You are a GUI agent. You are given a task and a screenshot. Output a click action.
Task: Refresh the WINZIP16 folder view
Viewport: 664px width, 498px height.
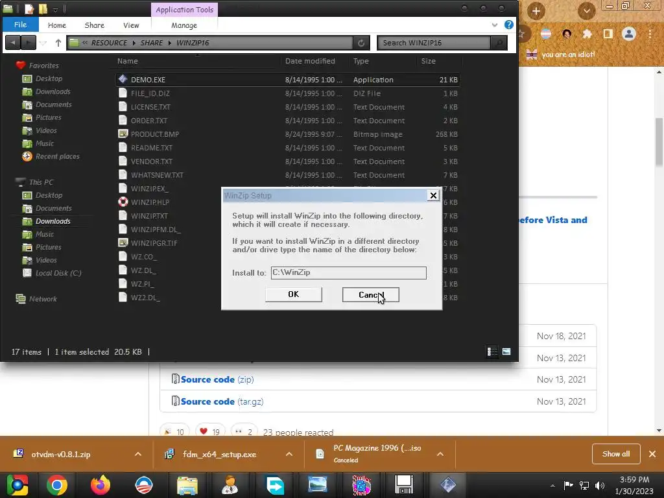[x=361, y=43]
